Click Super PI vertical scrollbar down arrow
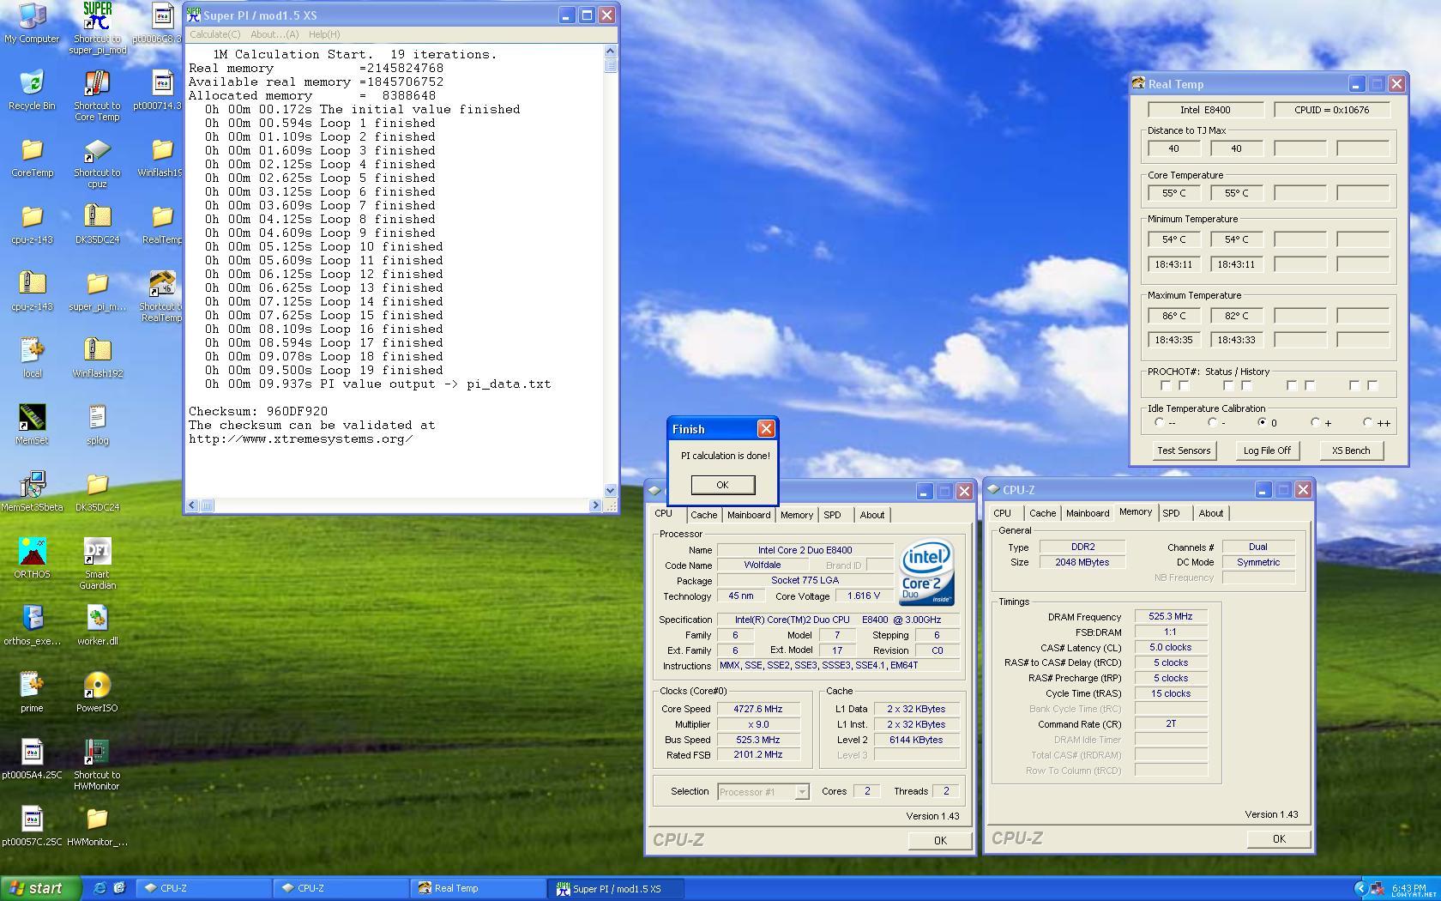Screen dimensions: 1441x901 pos(610,491)
